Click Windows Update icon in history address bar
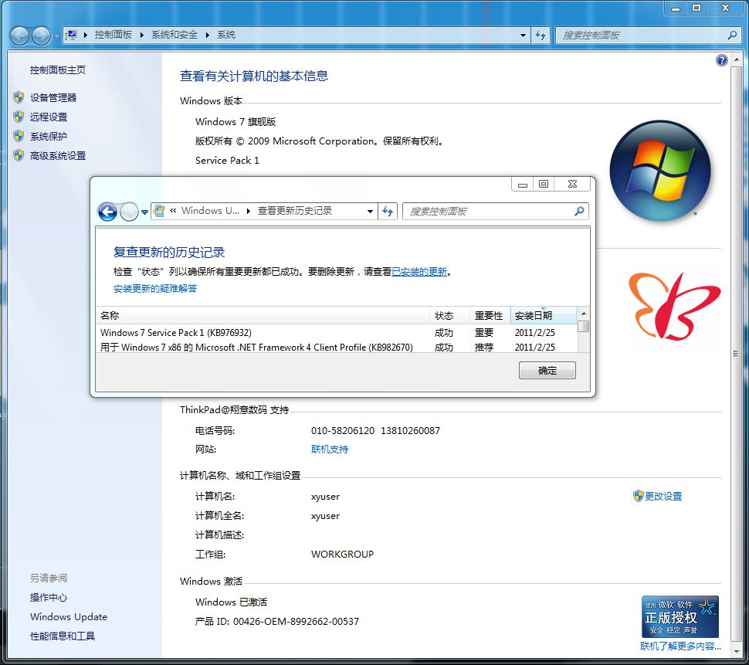749x665 pixels. click(160, 211)
